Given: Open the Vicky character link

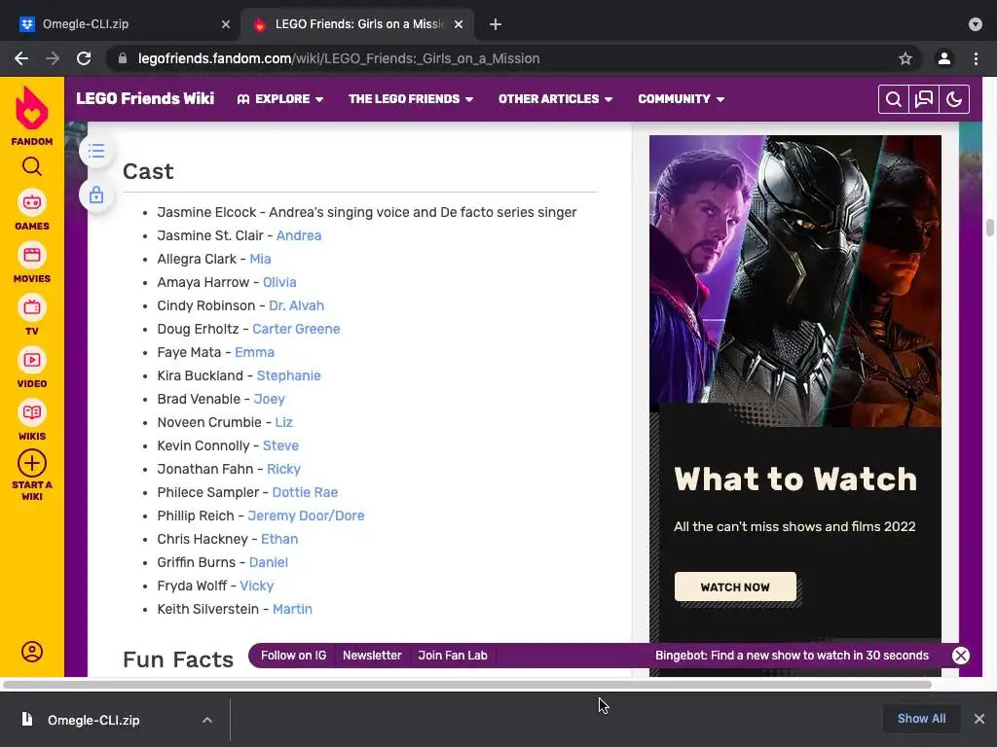Looking at the screenshot, I should click(x=256, y=586).
